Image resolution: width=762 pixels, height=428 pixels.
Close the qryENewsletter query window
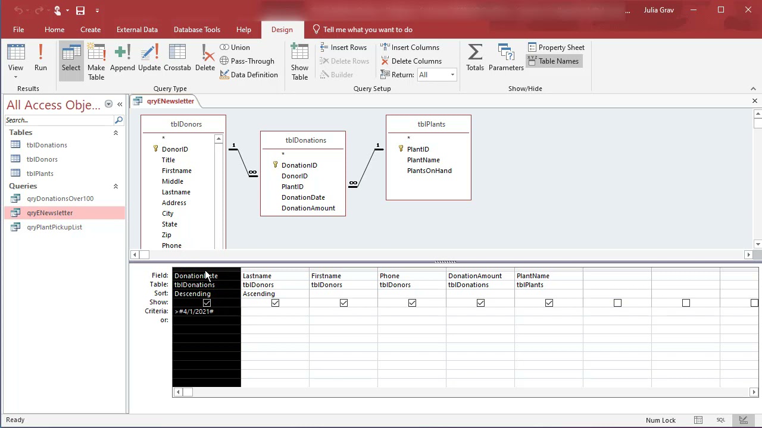(755, 101)
